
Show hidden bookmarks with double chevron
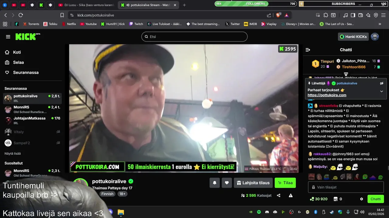pyautogui.click(x=380, y=24)
